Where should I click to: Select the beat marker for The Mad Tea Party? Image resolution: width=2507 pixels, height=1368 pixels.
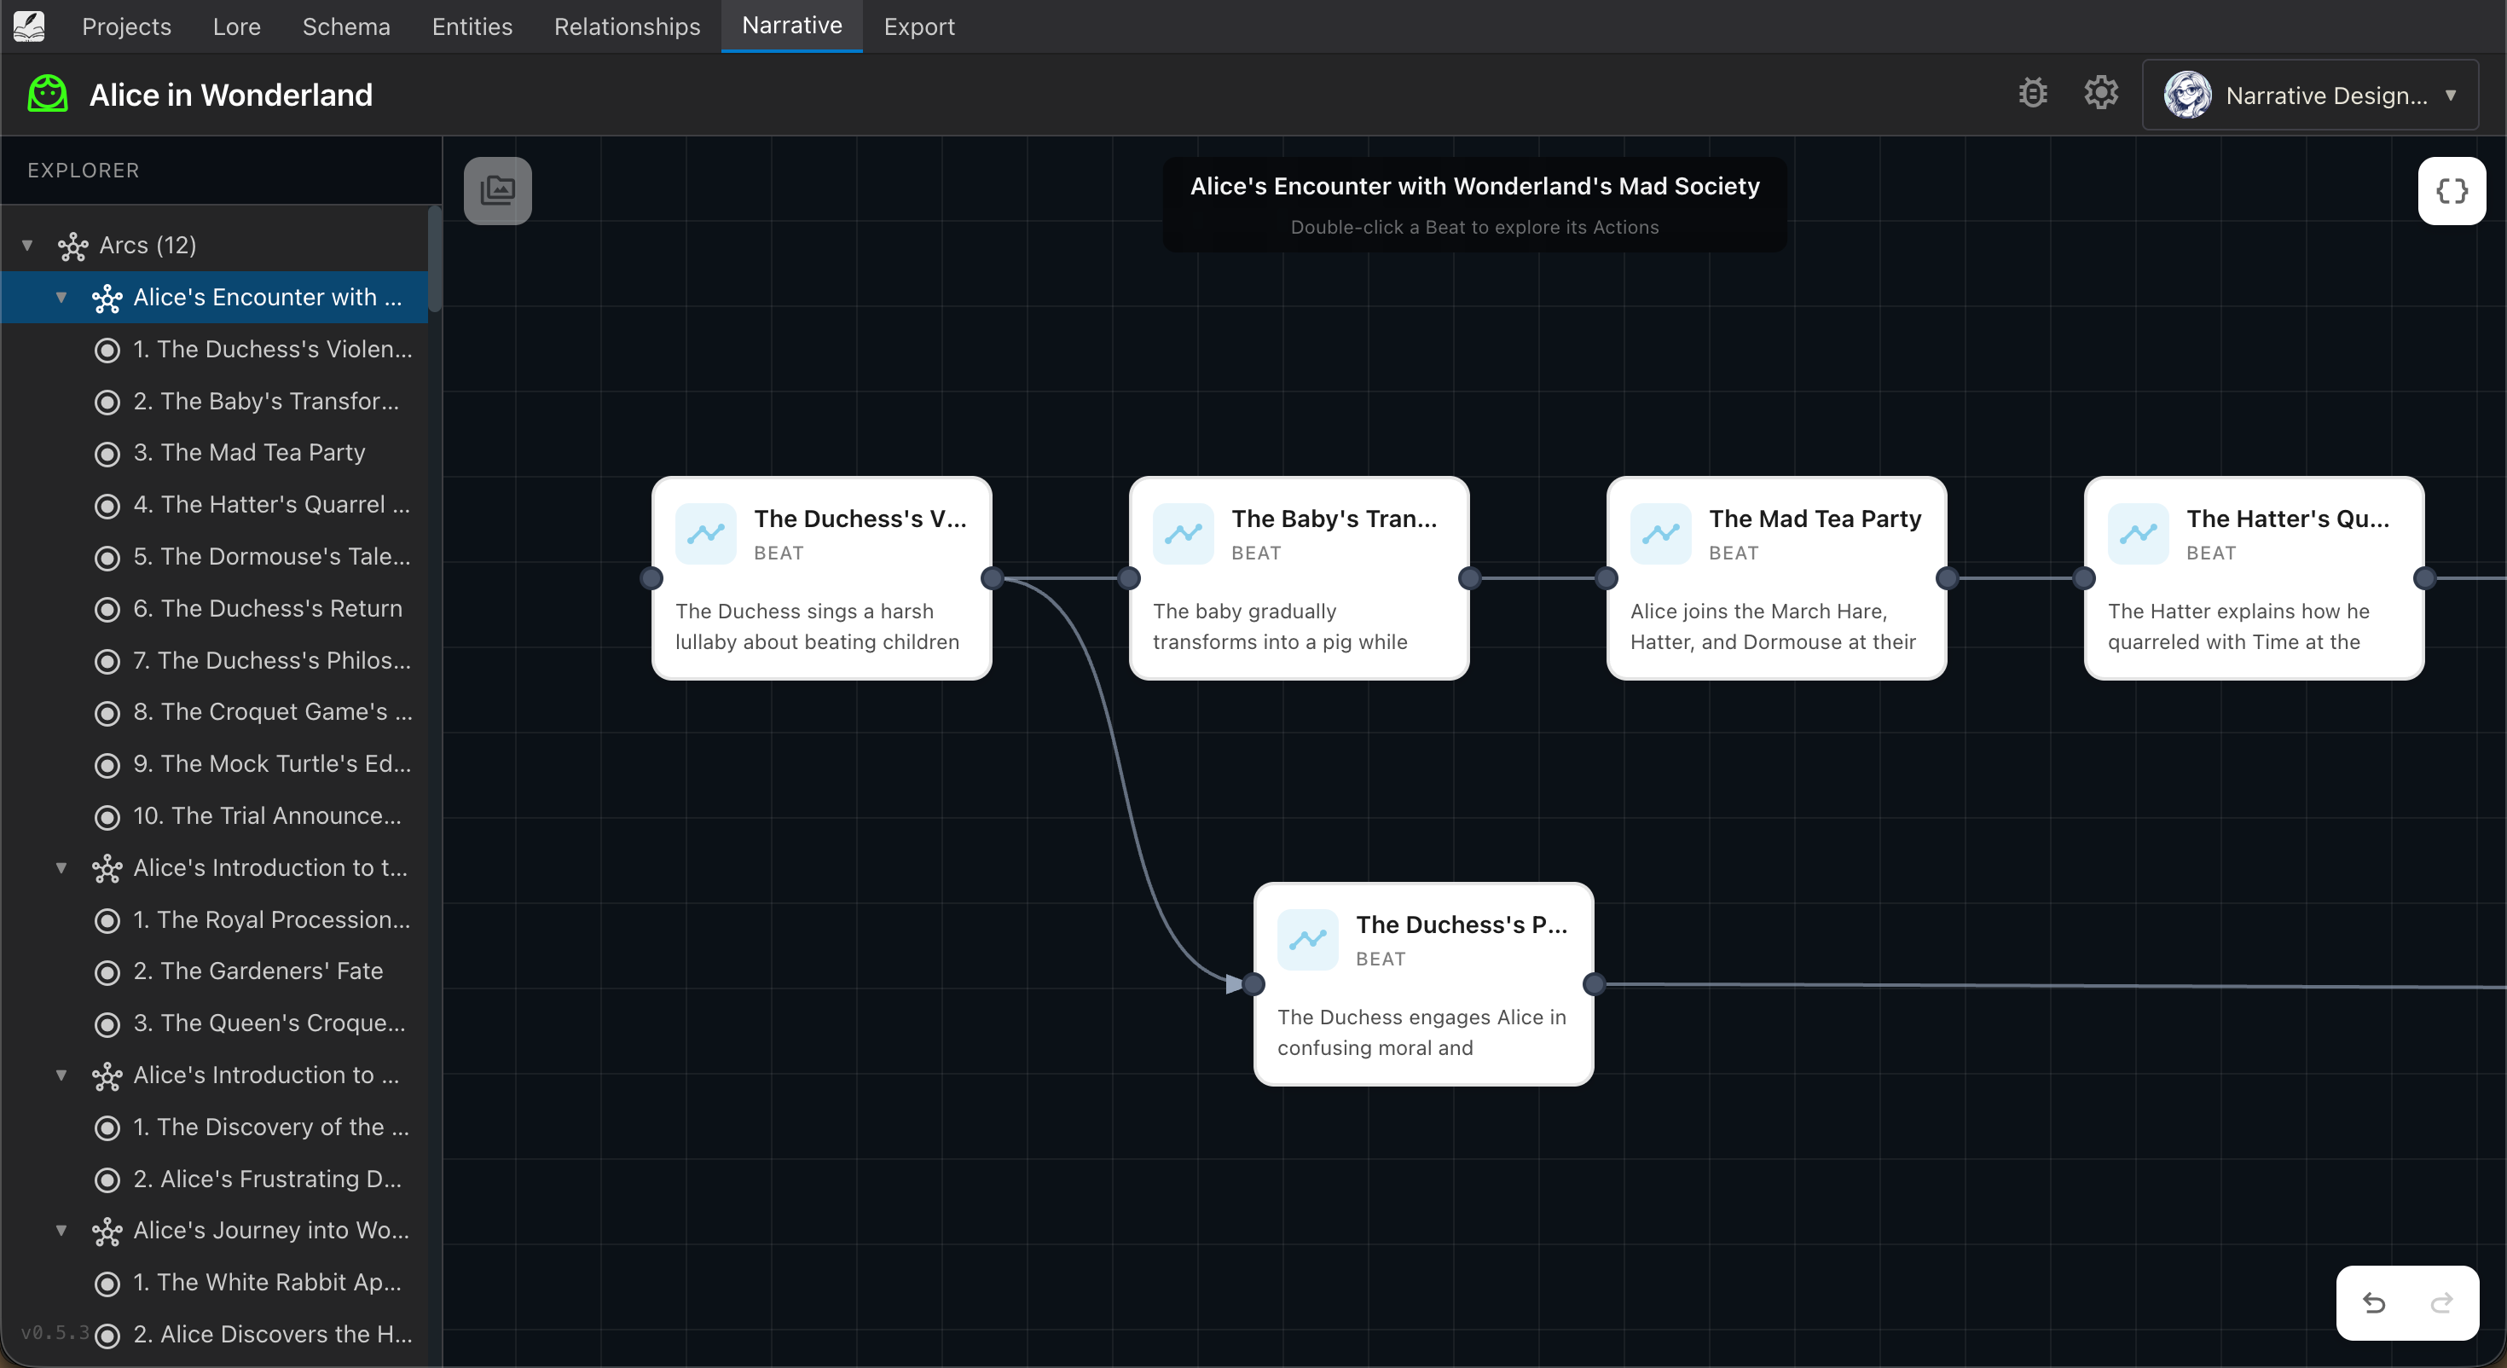108,454
